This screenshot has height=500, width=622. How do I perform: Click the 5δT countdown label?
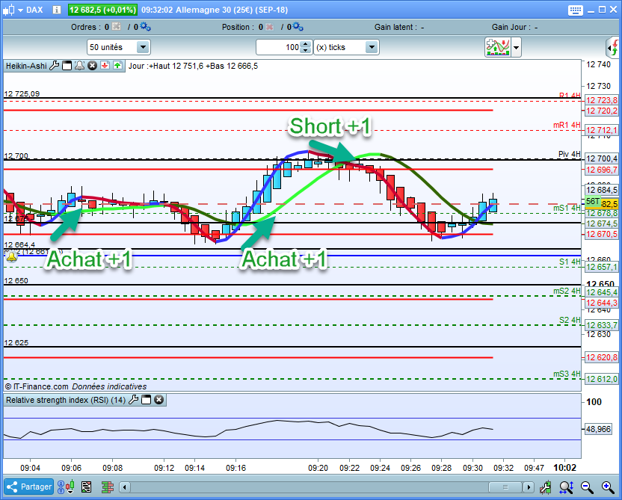[x=593, y=201]
